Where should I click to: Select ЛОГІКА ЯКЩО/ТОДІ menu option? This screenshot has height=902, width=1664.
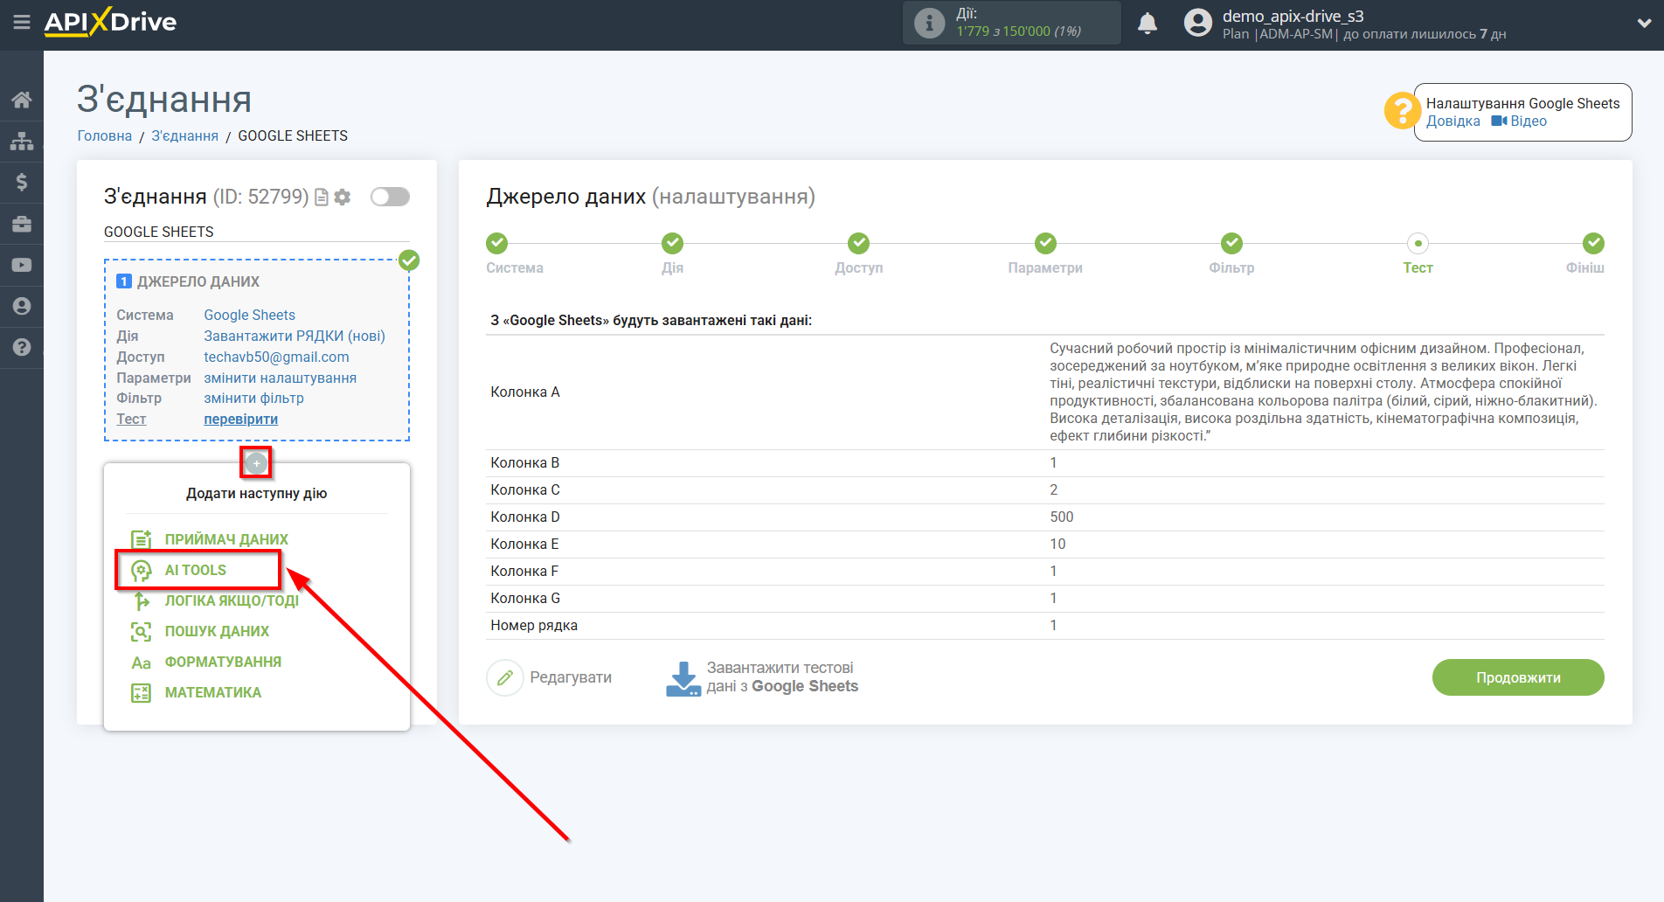(231, 600)
